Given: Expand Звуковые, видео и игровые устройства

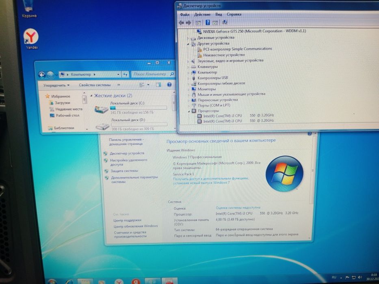Looking at the screenshot, I should tap(188, 61).
